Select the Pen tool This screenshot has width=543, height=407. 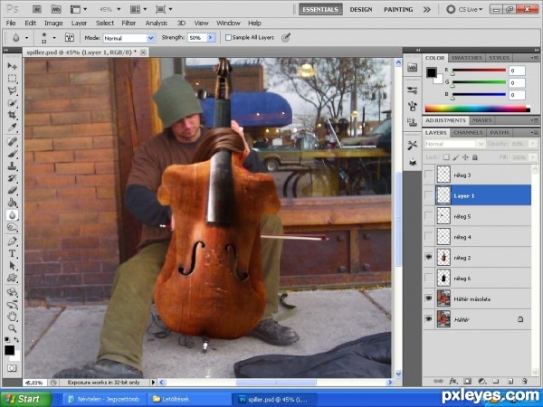click(x=12, y=241)
